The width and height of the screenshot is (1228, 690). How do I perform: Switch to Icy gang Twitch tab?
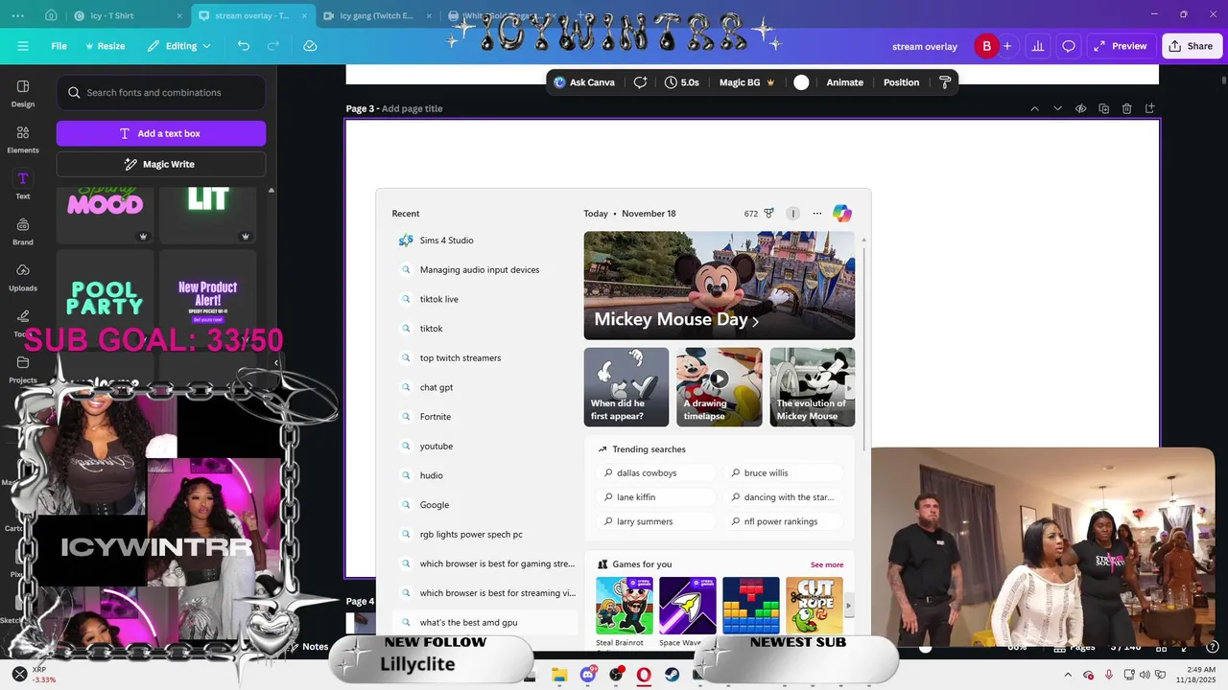tap(379, 15)
